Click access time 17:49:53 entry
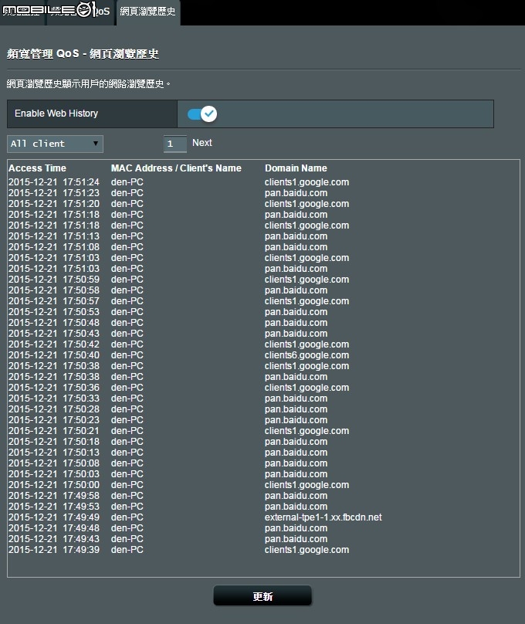 [54, 507]
